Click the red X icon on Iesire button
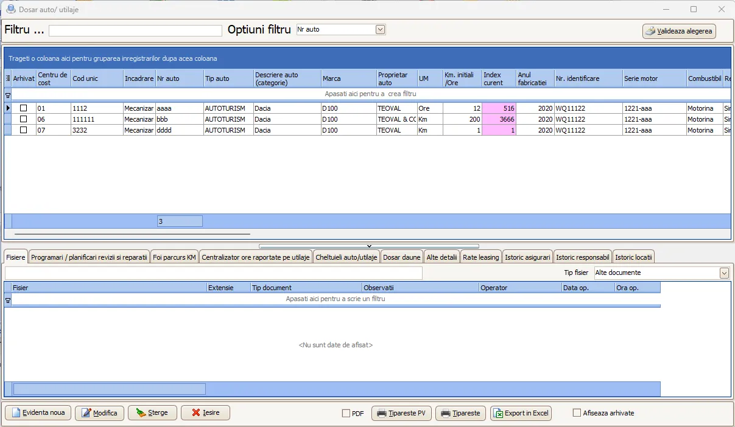 196,413
